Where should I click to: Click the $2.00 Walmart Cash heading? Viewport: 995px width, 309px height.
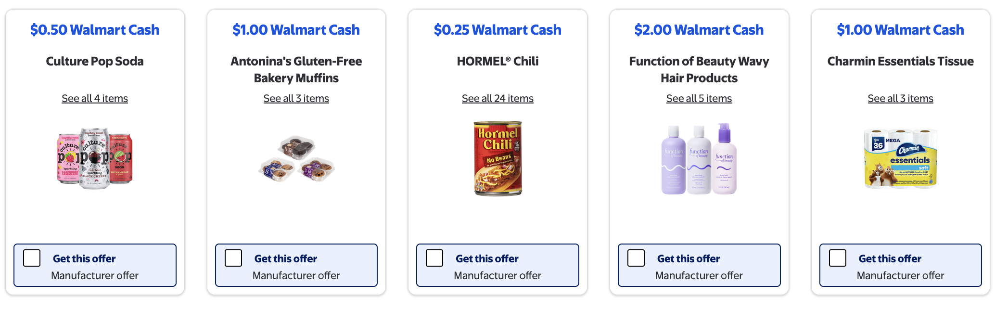click(699, 30)
